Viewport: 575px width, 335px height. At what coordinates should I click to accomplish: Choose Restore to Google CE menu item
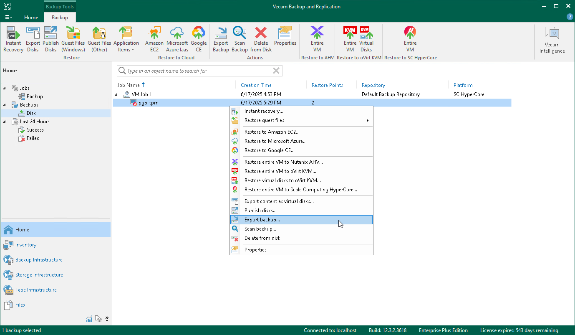pyautogui.click(x=301, y=150)
